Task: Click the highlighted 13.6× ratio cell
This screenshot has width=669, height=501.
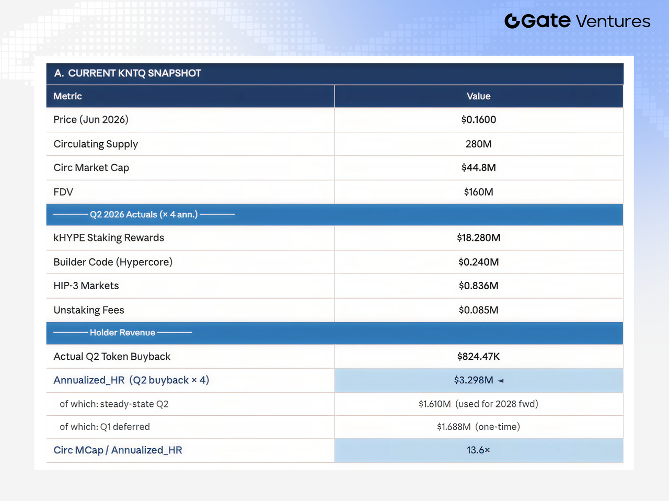Action: tap(479, 450)
